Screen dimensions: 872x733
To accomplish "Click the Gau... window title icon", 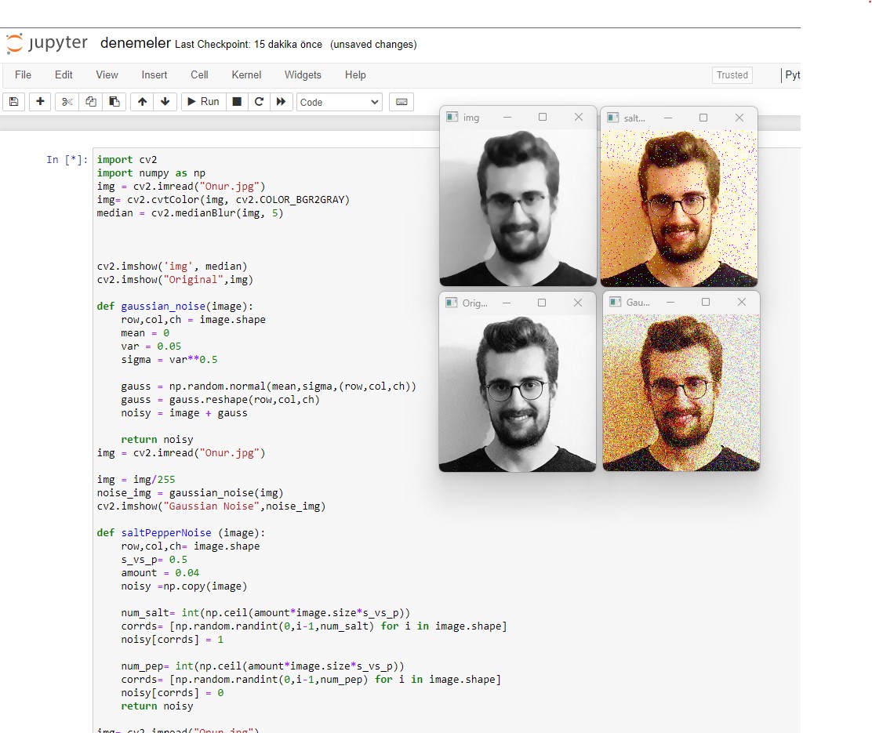I will coord(615,301).
